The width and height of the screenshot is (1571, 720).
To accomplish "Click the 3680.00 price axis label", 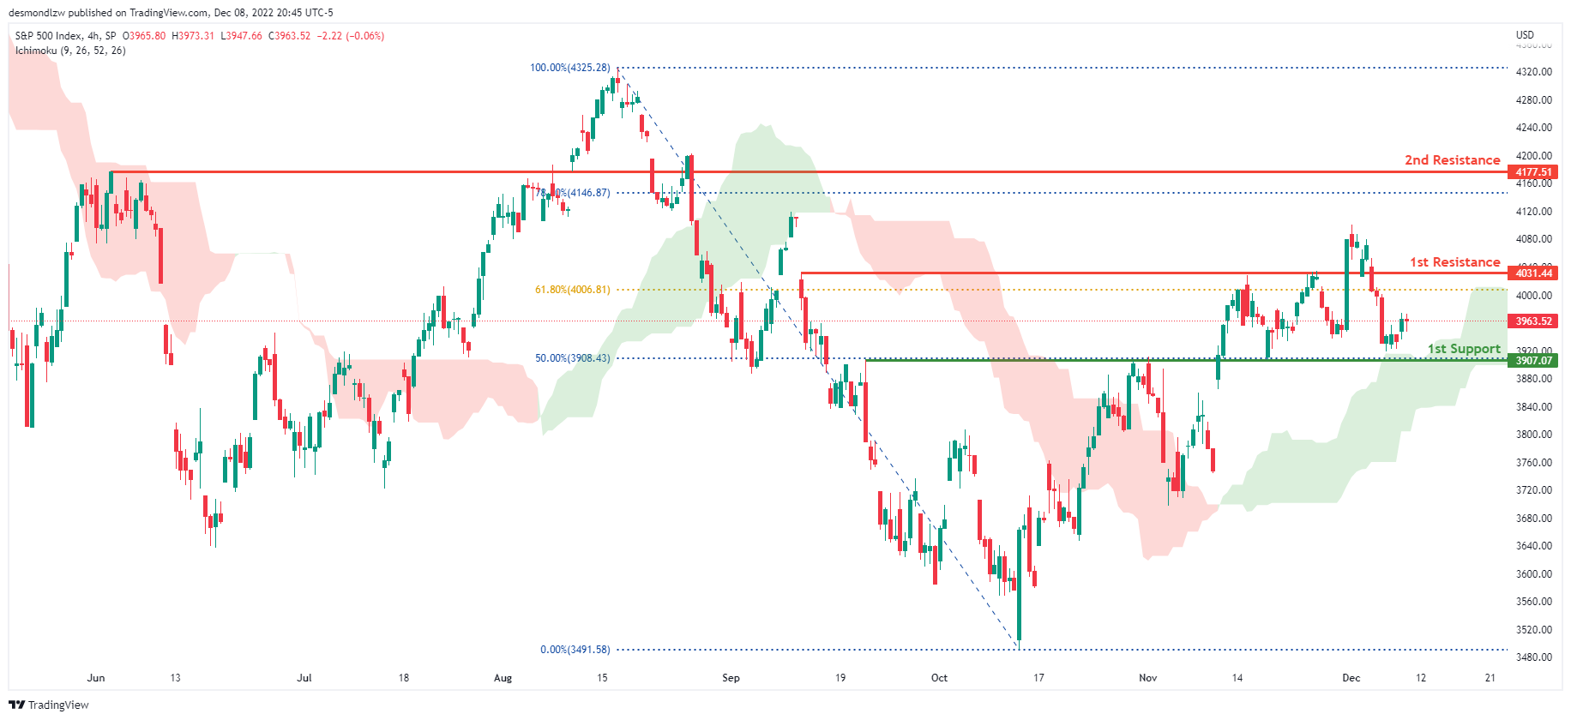I will click(1534, 519).
